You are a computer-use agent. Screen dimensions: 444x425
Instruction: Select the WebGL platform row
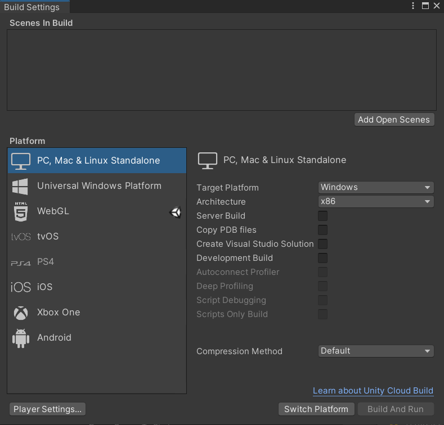97,211
